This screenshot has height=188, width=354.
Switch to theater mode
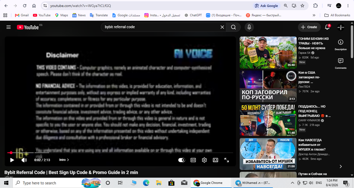coord(215,160)
